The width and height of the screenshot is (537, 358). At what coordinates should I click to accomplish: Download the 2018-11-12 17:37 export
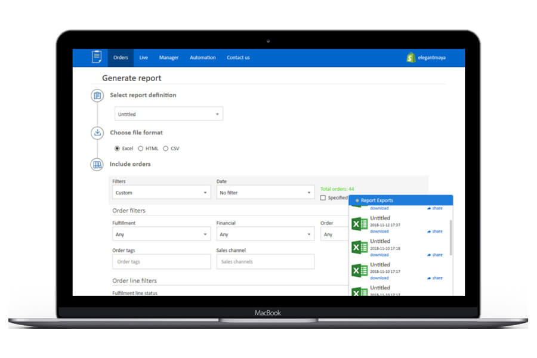tap(379, 232)
